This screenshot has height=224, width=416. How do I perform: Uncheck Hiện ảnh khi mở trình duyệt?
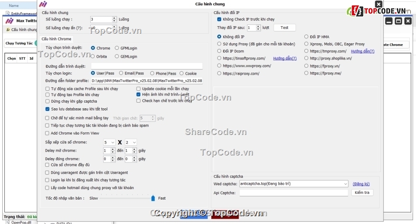pyautogui.click(x=138, y=94)
